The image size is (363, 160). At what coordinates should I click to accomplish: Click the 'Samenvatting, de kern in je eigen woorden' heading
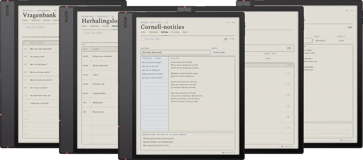pos(165,135)
